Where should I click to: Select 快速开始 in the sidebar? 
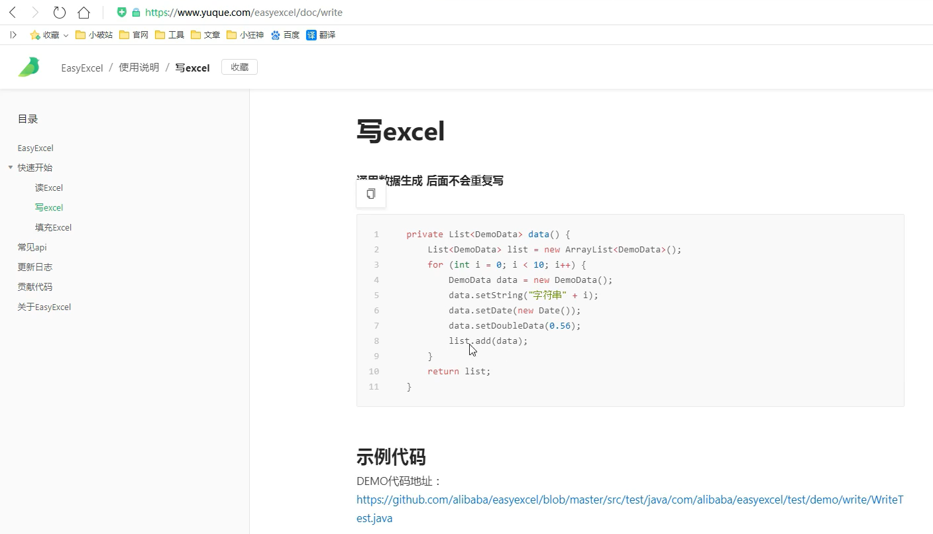35,168
